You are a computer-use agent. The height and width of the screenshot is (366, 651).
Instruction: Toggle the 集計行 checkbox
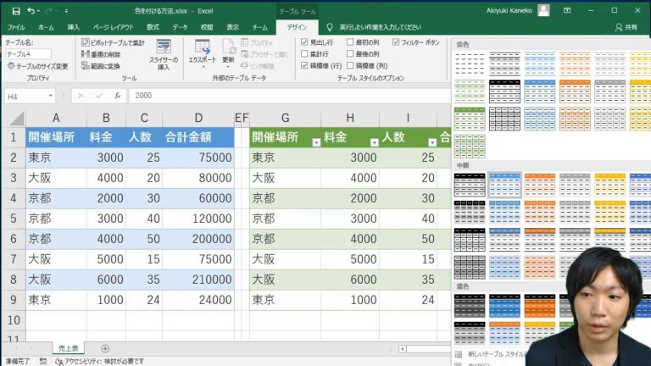(x=304, y=54)
